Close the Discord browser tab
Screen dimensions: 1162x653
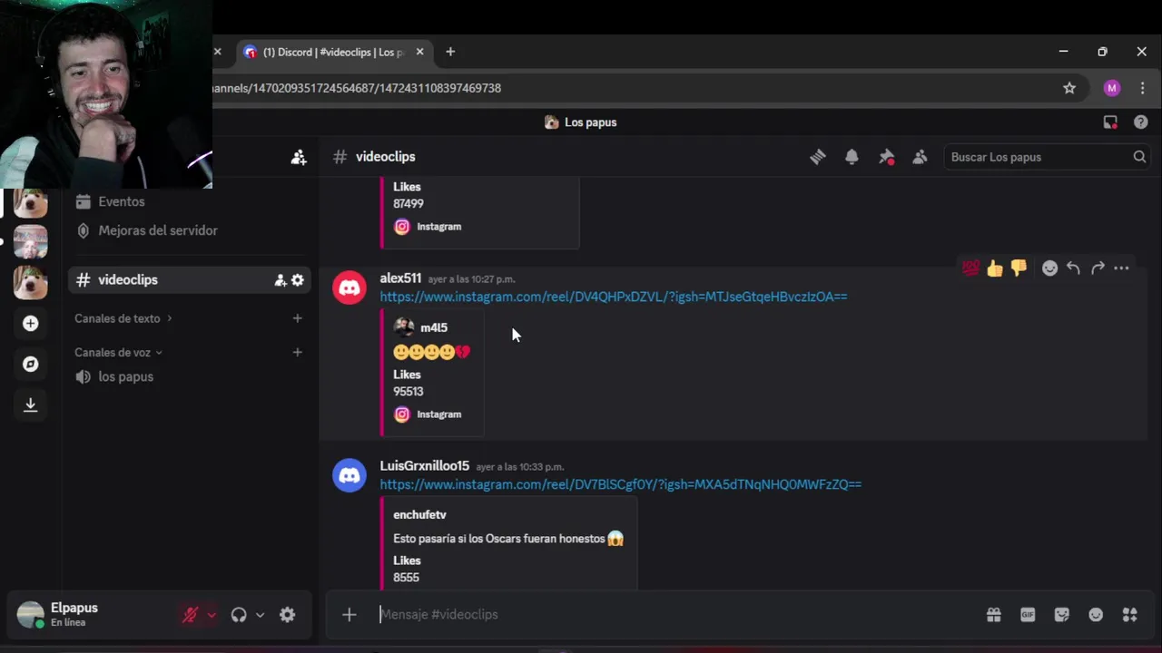pyautogui.click(x=419, y=52)
